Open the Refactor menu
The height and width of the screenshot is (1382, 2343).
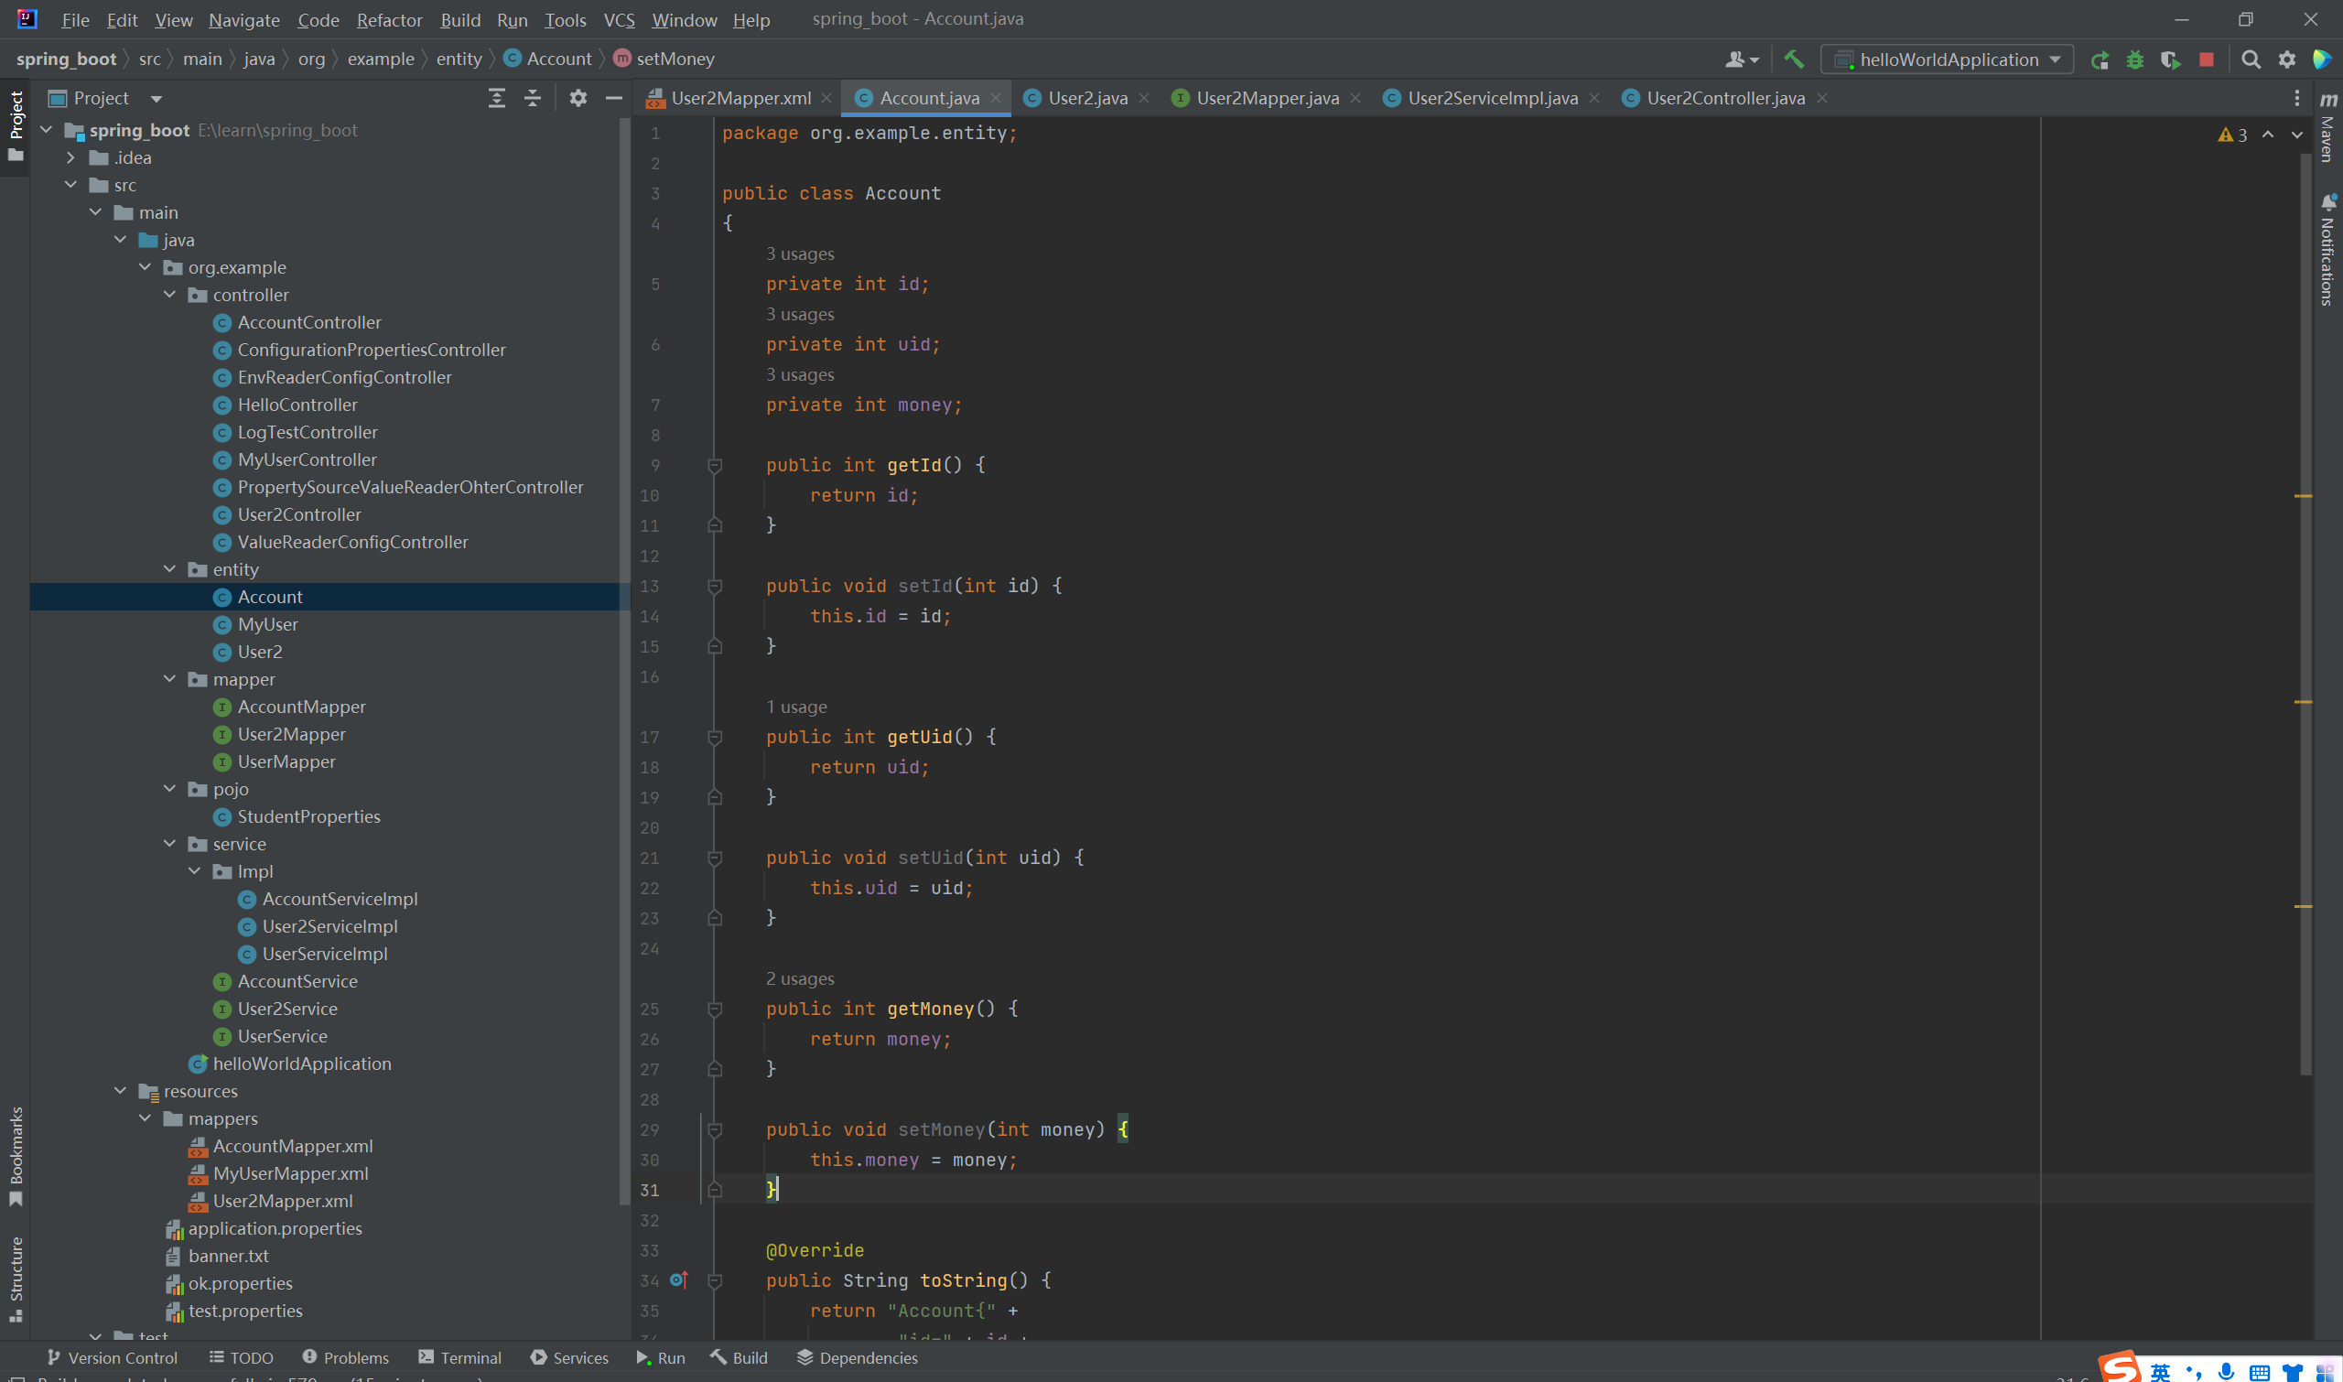388,19
